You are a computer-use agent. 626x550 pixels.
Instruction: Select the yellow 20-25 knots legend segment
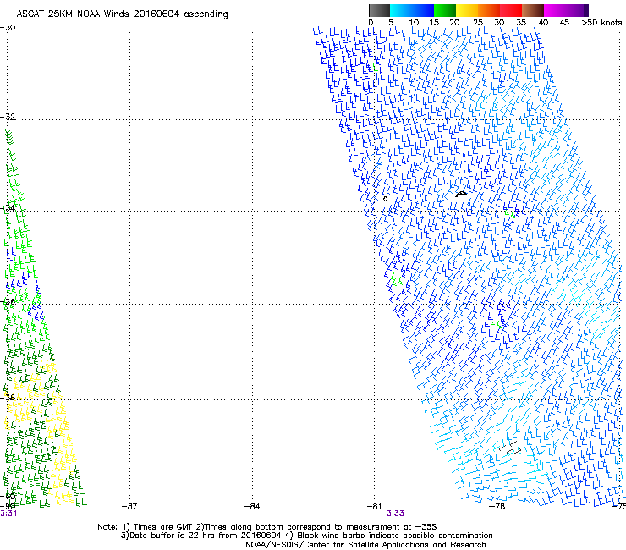(467, 10)
